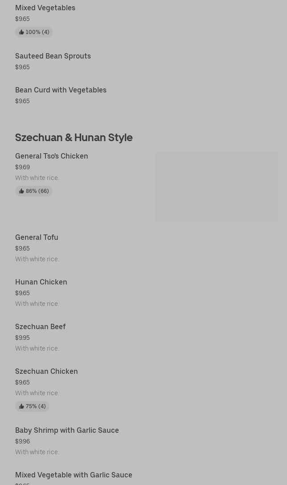287x485 pixels.
Task: Click the $9.96 price for Baby Shrimp
Action: [x=22, y=441]
